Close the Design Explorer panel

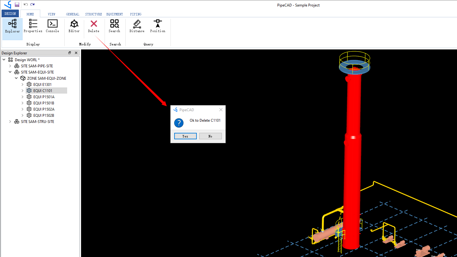76,53
